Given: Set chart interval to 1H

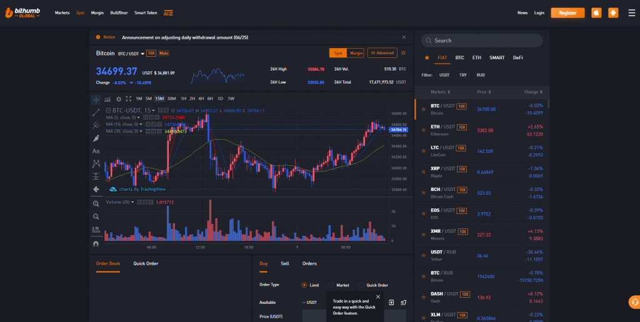Looking at the screenshot, I should click(184, 99).
